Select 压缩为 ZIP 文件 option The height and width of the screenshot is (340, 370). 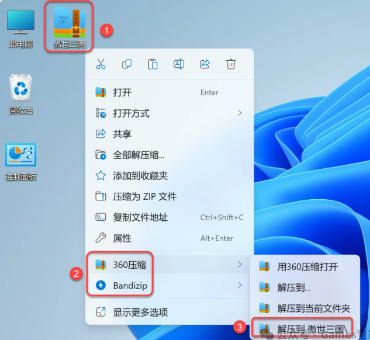[x=144, y=196]
